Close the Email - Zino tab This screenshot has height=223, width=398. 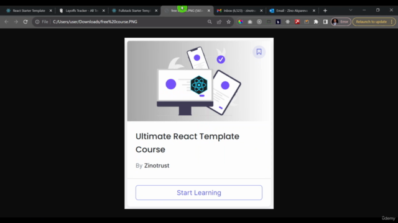314,11
